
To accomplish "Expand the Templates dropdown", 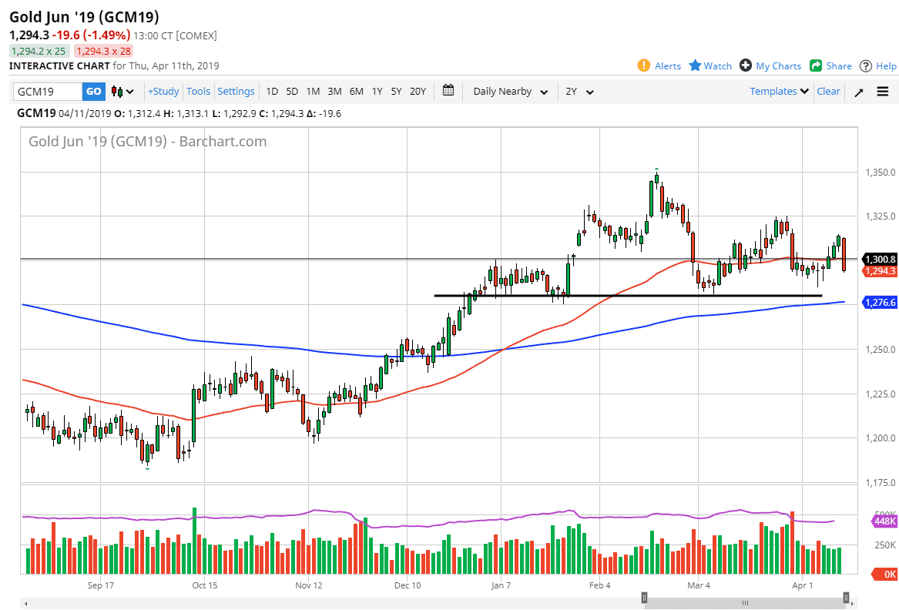I will tap(779, 91).
